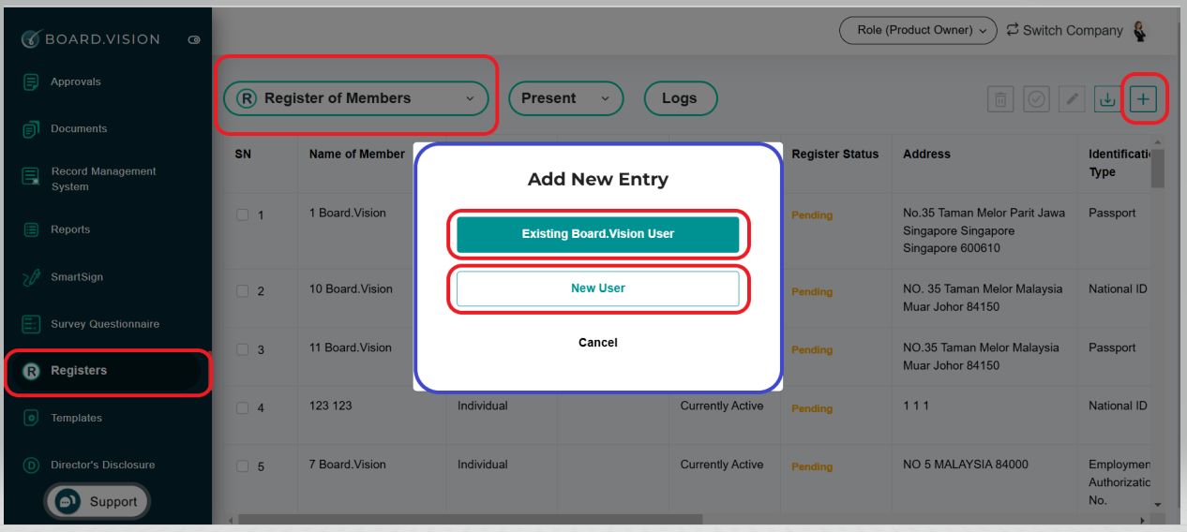Click Switch Company
1187x532 pixels.
coord(1064,30)
